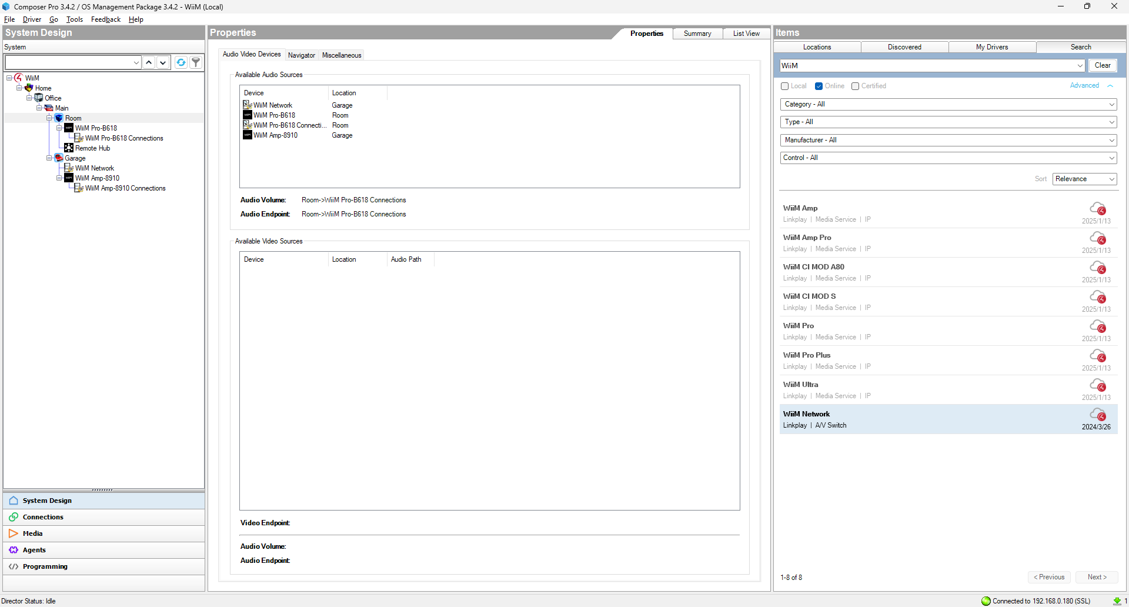Click the System Design filter combo box
Viewport: 1129px width, 607px height.
74,62
